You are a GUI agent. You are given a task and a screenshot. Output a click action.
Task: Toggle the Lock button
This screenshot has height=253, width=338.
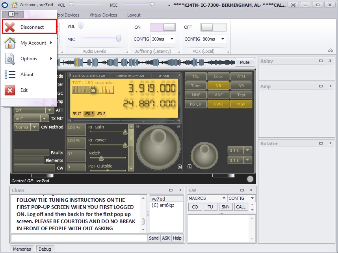click(218, 76)
